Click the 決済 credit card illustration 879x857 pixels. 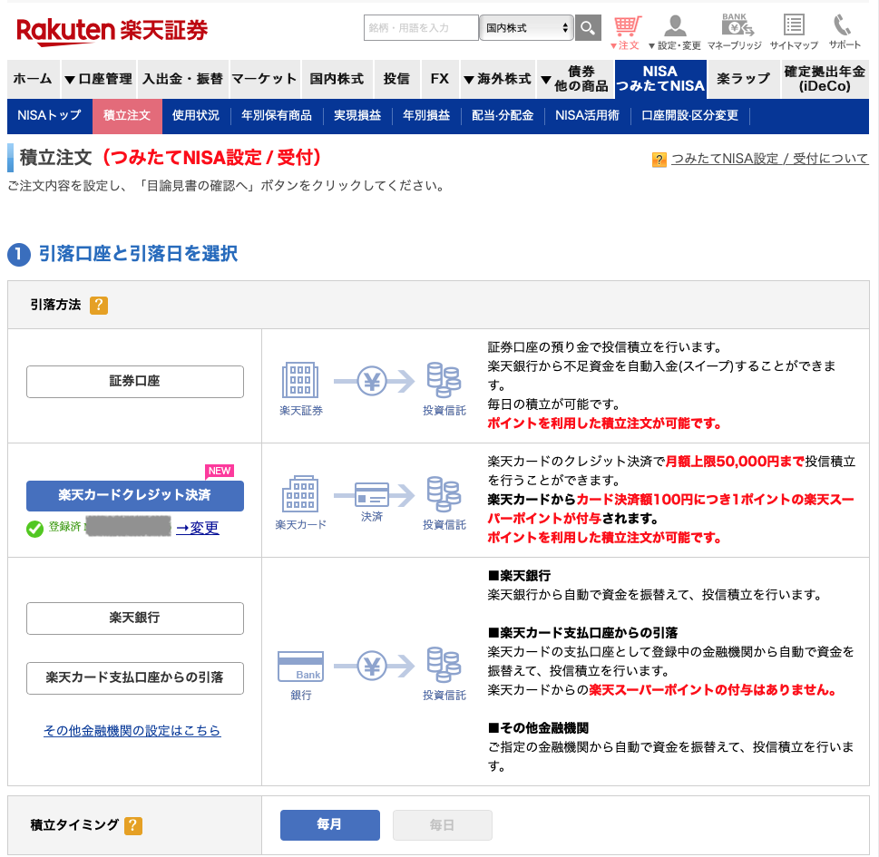point(372,494)
